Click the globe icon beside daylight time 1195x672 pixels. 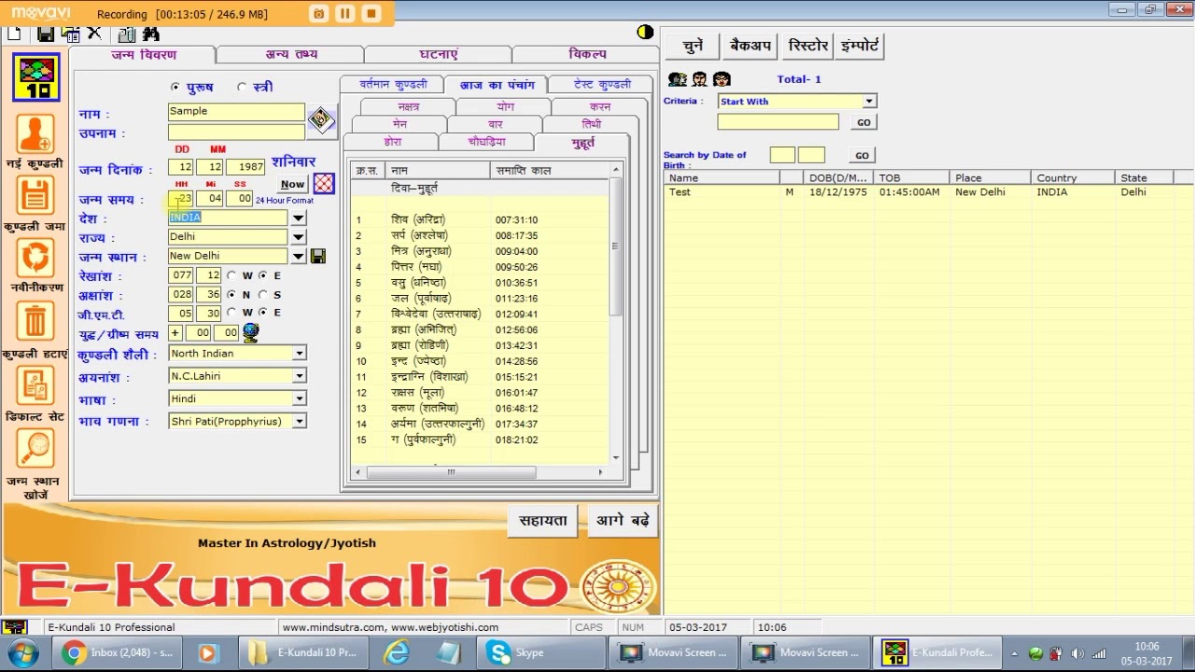[250, 332]
